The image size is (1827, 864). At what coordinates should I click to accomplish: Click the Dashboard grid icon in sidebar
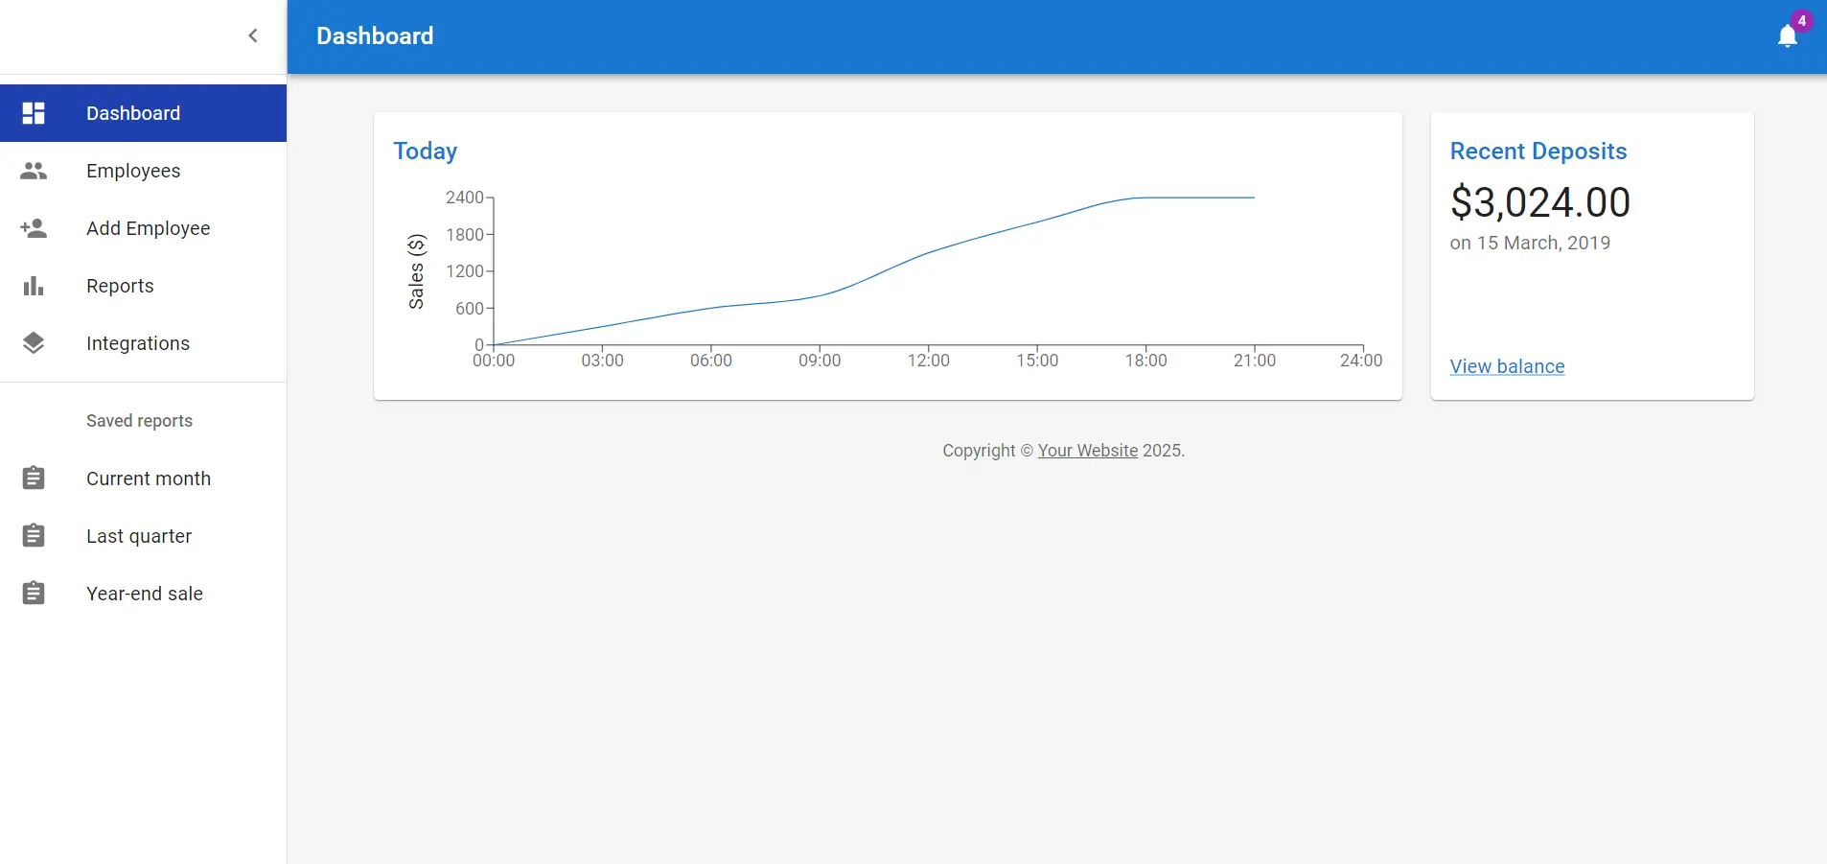[34, 113]
